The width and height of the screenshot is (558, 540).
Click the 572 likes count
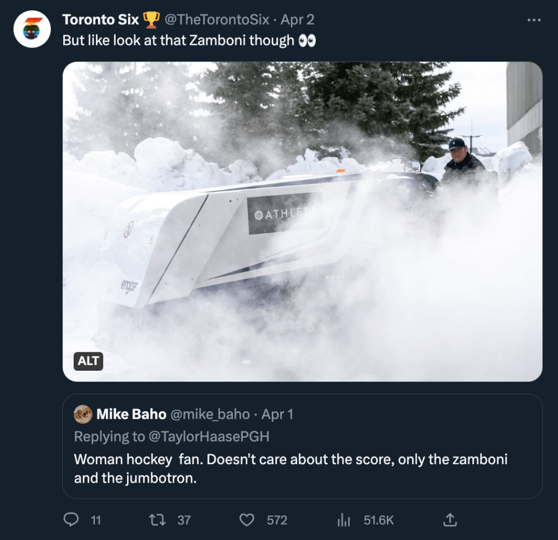[277, 520]
